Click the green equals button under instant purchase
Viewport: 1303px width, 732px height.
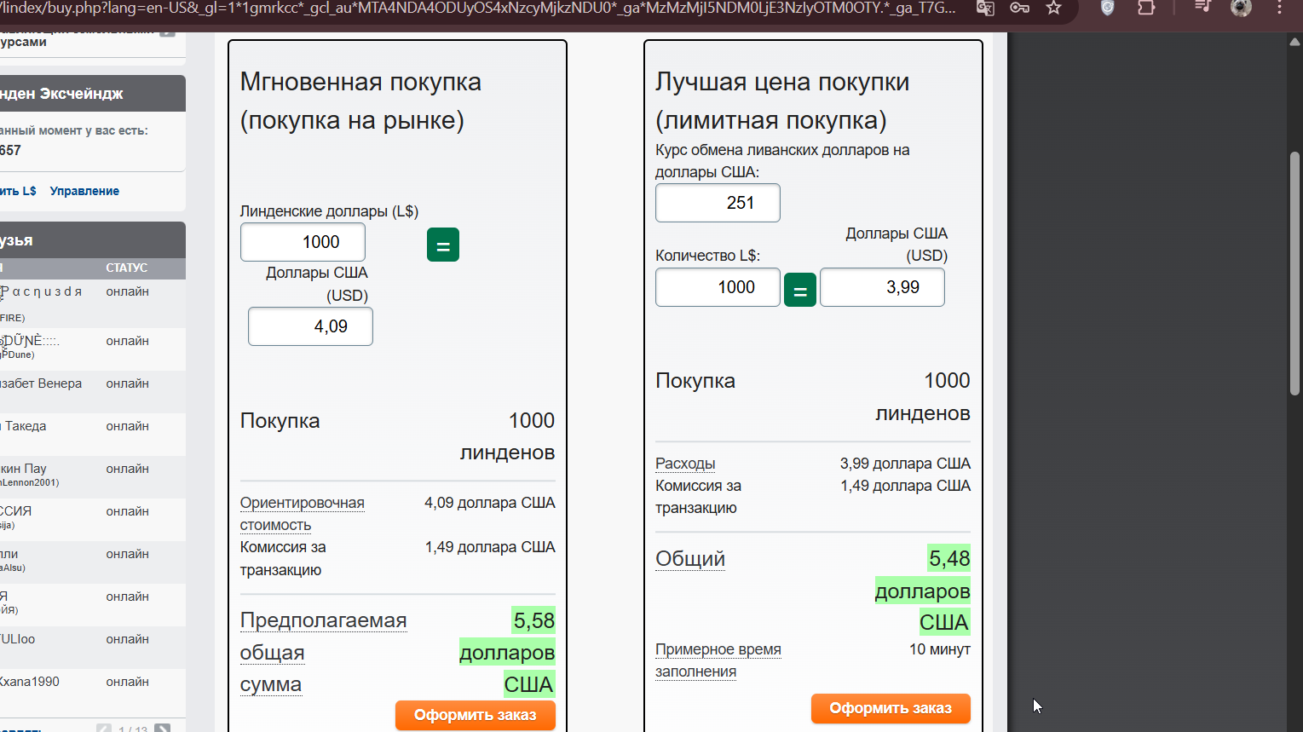[x=443, y=245]
